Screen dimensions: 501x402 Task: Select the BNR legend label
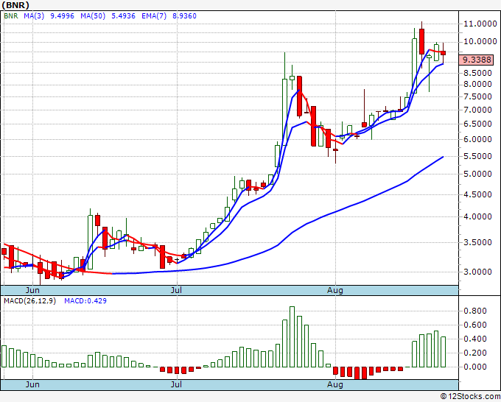click(11, 16)
